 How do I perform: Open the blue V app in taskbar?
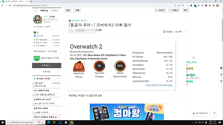pos(60,122)
